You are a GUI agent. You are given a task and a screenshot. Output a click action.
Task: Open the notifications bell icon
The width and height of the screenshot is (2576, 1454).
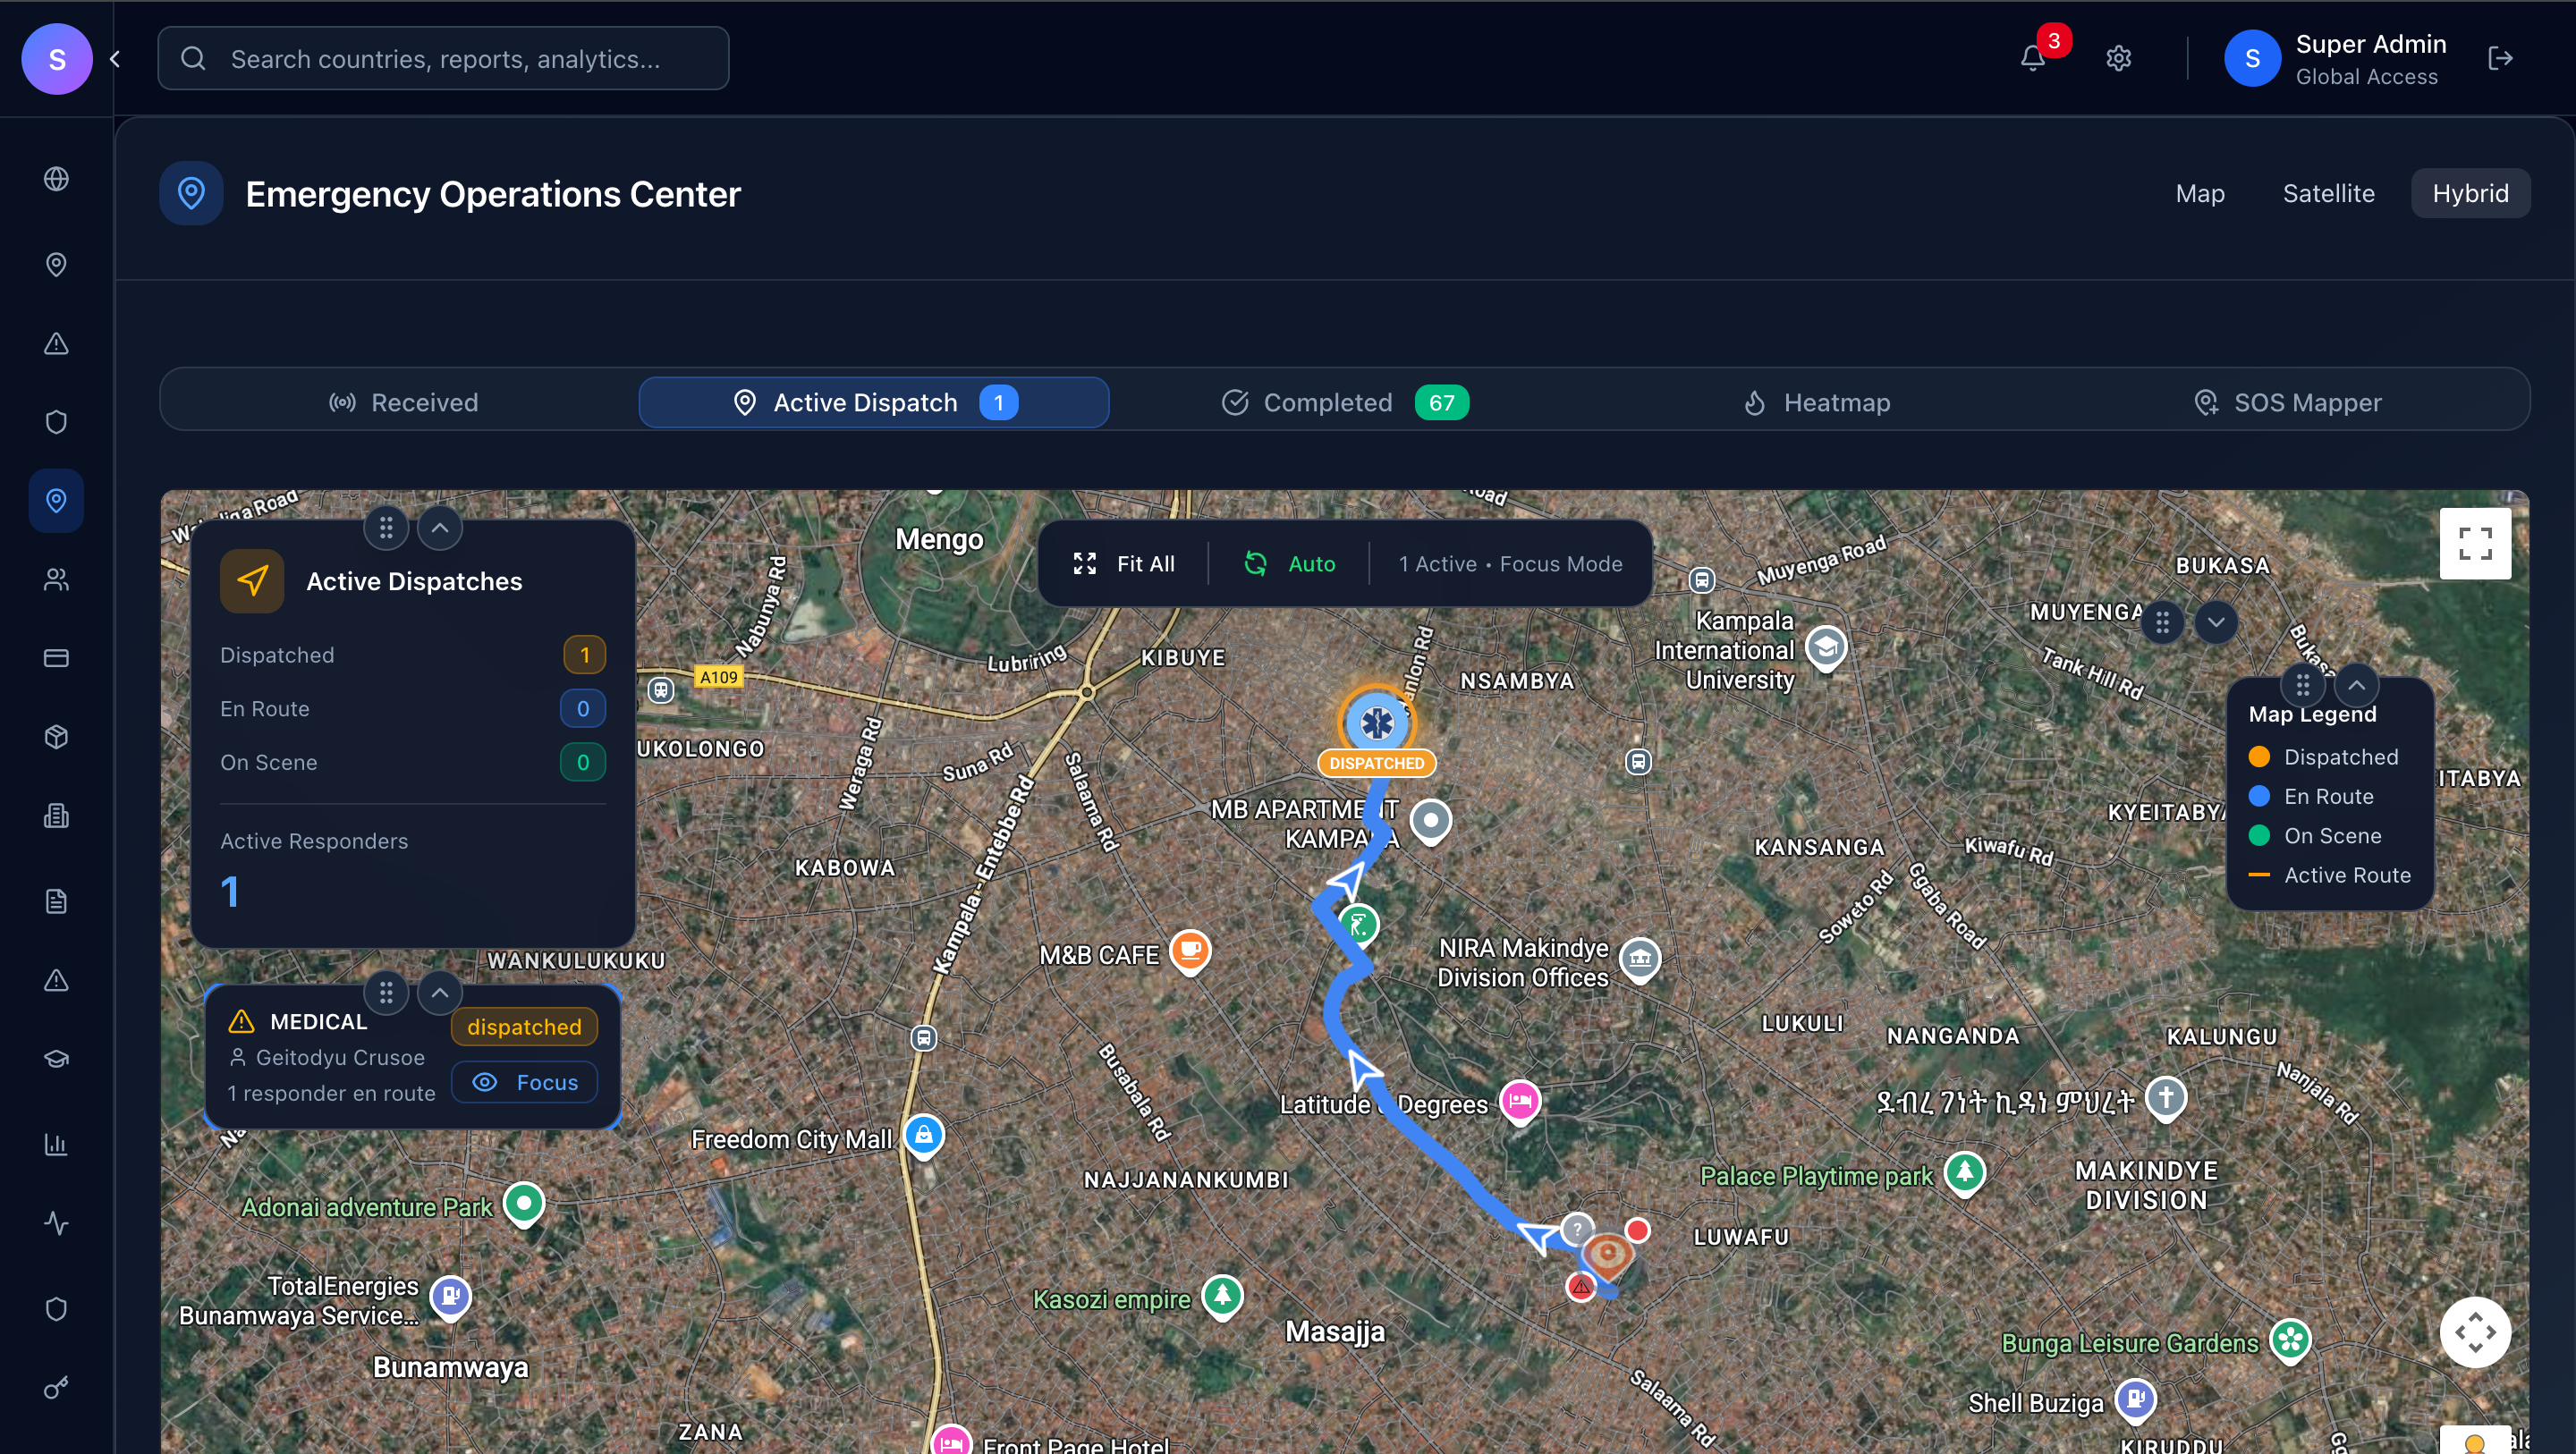(x=2032, y=58)
